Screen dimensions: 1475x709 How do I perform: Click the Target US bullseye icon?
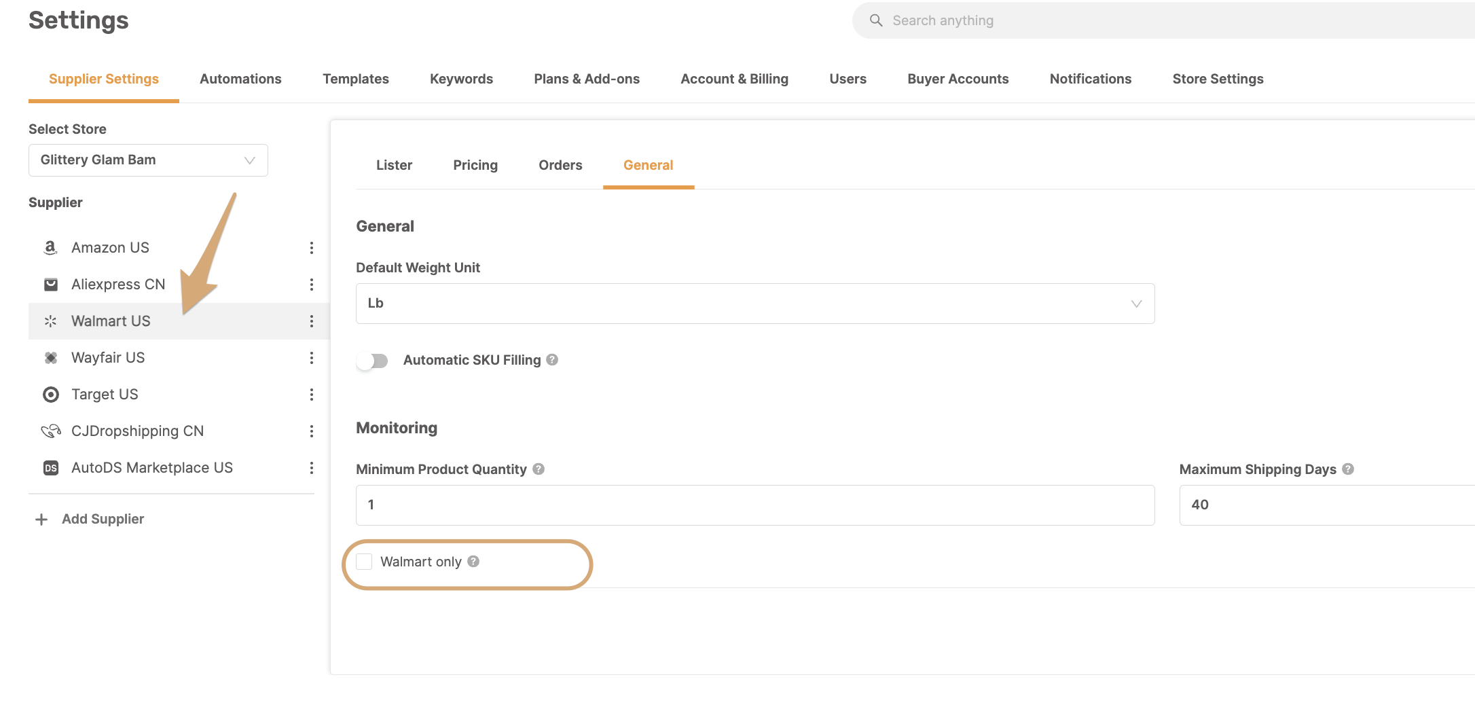click(51, 395)
